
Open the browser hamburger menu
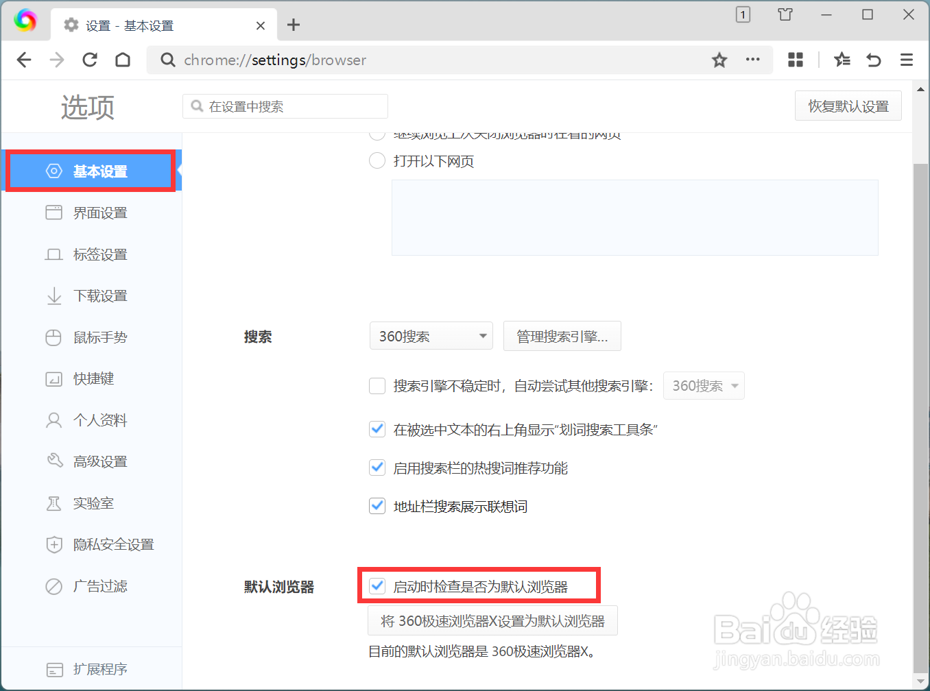(x=907, y=60)
